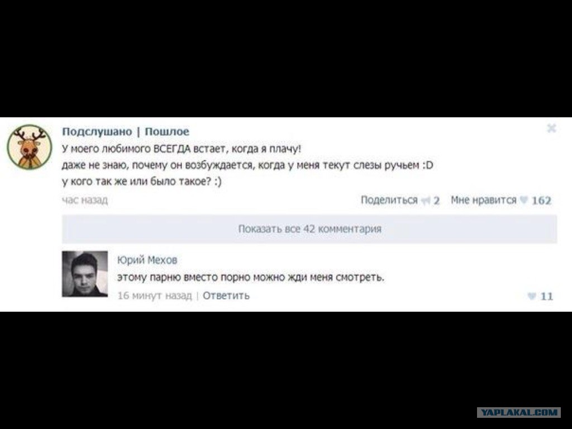The image size is (572, 429).
Task: Click the YAPLAKAL.COM watermark logo
Action: coord(519,413)
